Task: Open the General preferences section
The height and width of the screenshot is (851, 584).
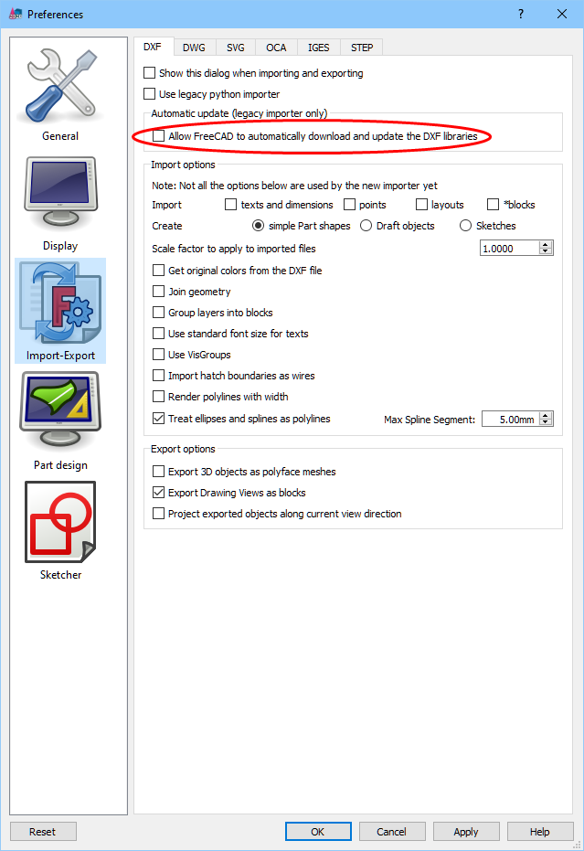Action: (x=60, y=93)
